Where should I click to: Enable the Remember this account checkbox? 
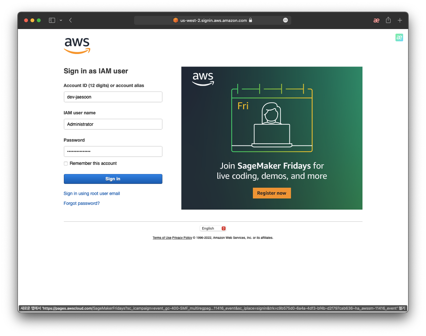tap(66, 164)
